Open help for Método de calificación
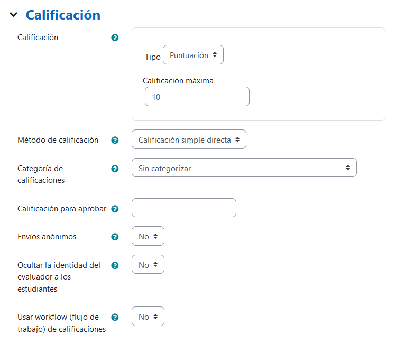 pos(115,140)
